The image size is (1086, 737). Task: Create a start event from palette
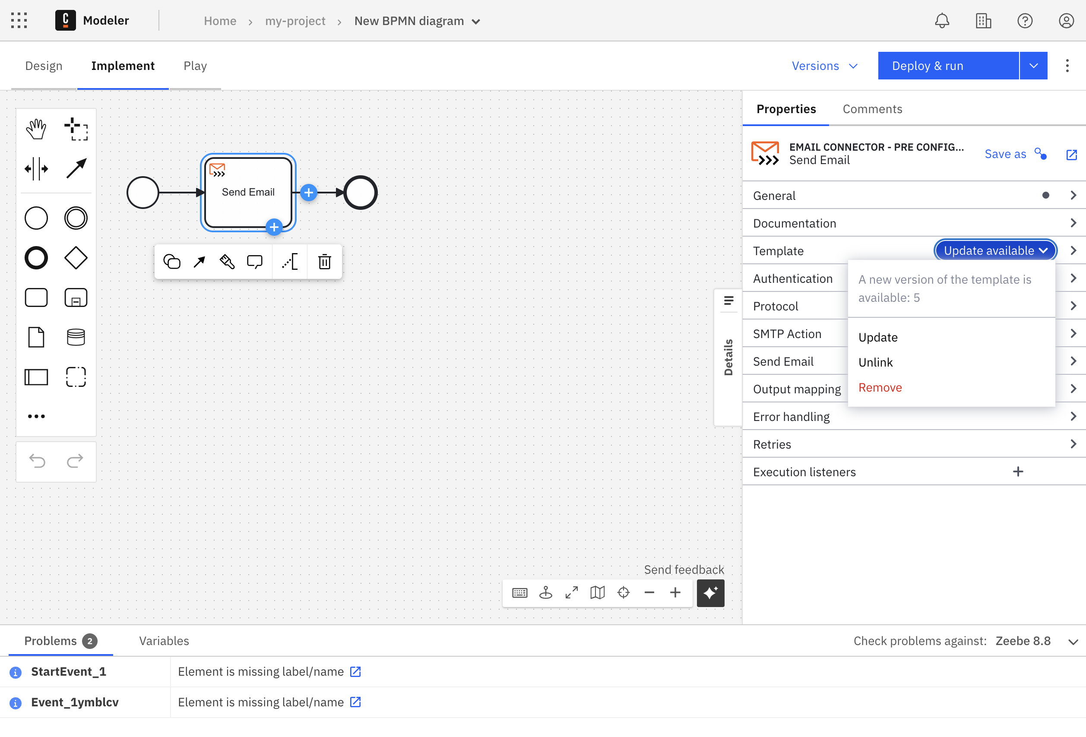pyautogui.click(x=36, y=218)
